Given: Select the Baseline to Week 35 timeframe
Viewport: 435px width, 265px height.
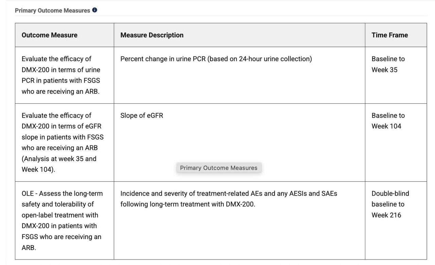Looking at the screenshot, I should click(x=388, y=64).
